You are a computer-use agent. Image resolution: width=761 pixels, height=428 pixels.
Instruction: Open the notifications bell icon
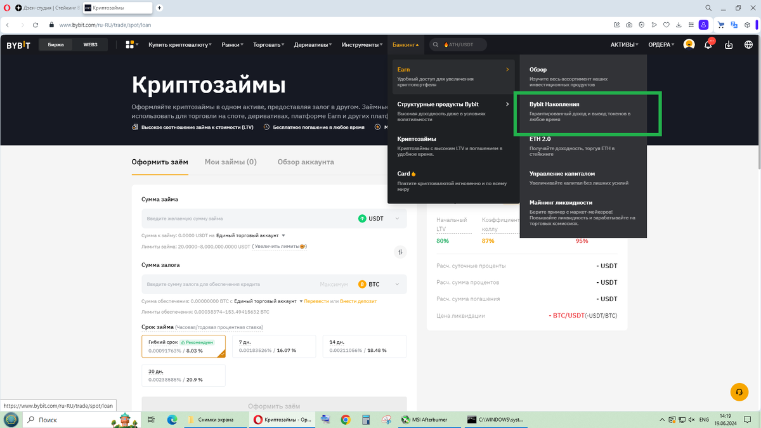[708, 45]
